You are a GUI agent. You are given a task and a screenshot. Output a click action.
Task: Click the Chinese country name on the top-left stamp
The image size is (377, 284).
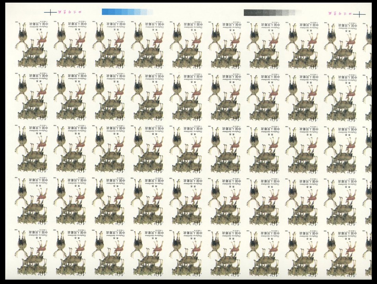(x=41, y=24)
